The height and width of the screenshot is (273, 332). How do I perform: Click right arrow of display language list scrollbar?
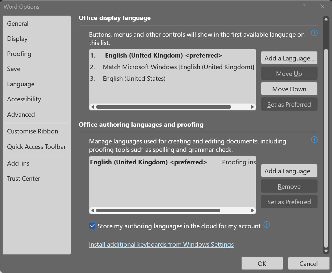[x=252, y=107]
